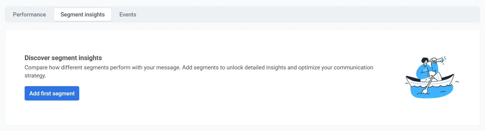This screenshot has width=485, height=131.
Task: Click the telescope in the illustration
Action: click(x=438, y=60)
